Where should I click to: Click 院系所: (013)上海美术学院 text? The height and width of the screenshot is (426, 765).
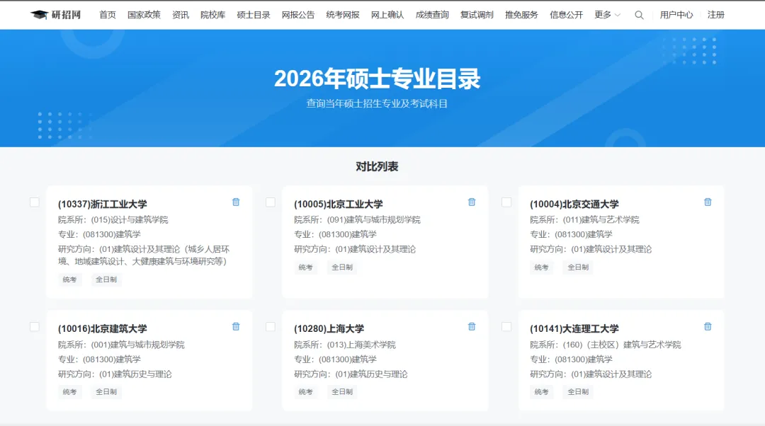(345, 345)
